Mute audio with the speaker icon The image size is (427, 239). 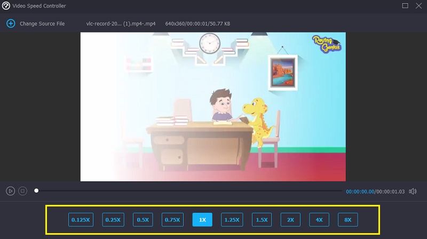413,191
